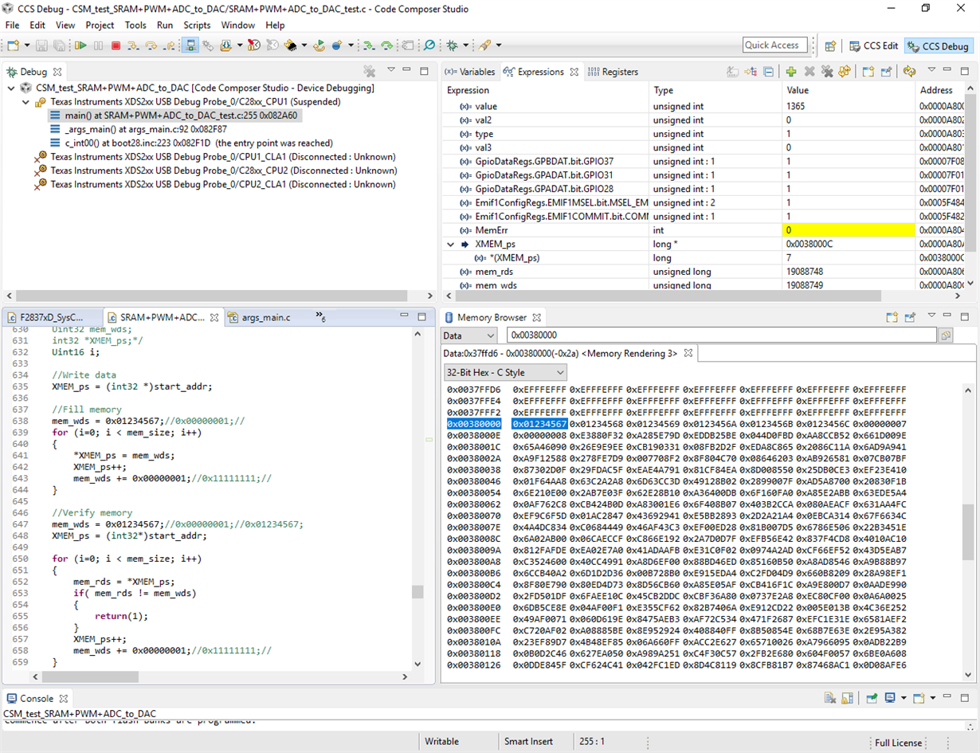Terminate the debug session with the red stop button
Screen dimensions: 980x753
[116, 45]
